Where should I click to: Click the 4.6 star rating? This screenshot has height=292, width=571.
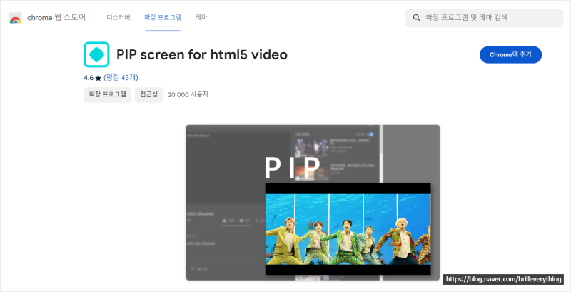93,78
